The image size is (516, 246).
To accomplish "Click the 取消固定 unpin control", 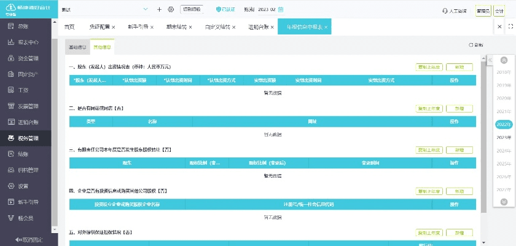I will pyautogui.click(x=29, y=240).
